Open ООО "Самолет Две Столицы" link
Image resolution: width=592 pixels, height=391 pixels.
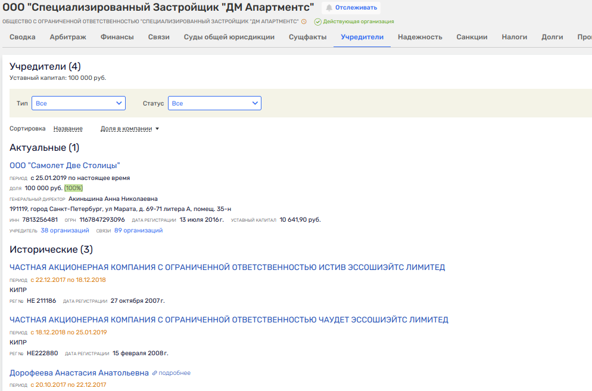point(64,166)
